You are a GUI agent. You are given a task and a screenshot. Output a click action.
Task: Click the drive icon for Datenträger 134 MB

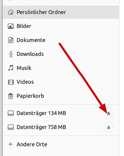click(x=11, y=113)
